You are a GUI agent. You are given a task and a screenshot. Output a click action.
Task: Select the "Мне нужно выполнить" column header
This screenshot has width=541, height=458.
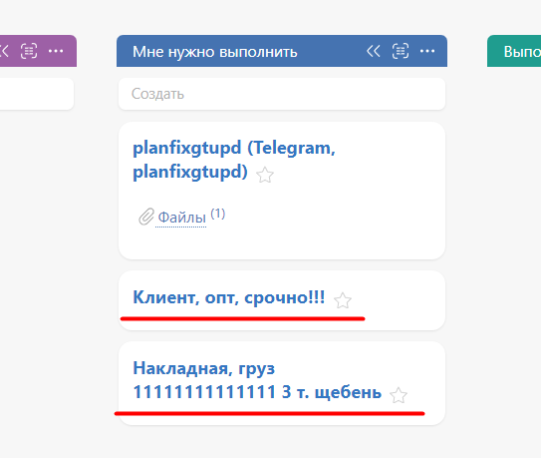point(214,52)
